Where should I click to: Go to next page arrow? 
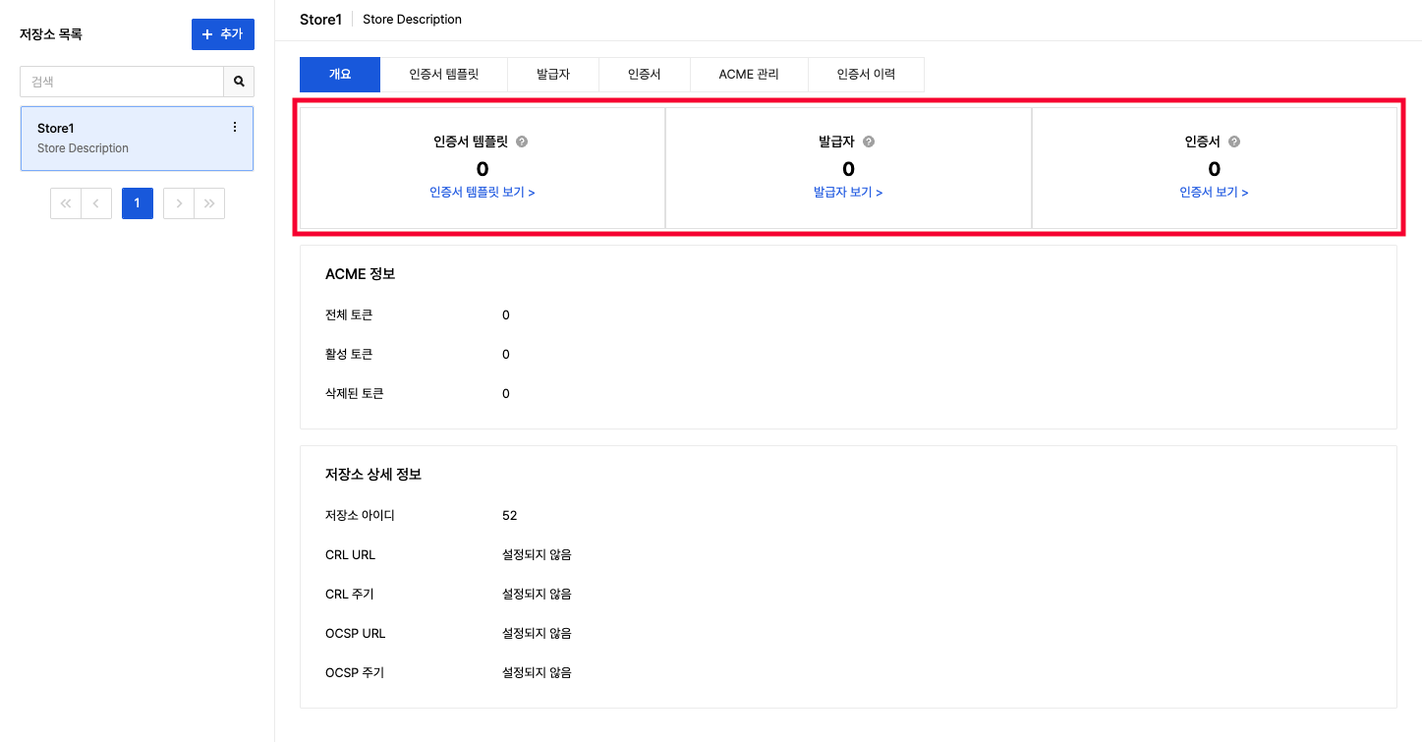179,203
